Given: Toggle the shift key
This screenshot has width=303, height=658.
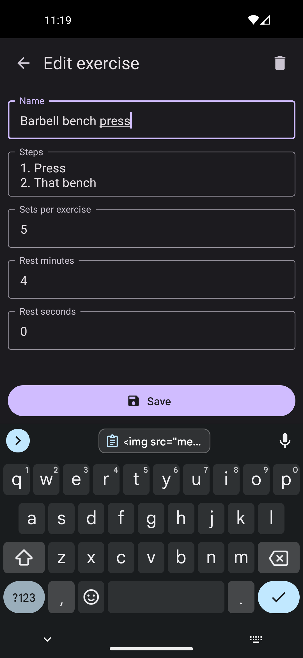Looking at the screenshot, I should [x=24, y=558].
